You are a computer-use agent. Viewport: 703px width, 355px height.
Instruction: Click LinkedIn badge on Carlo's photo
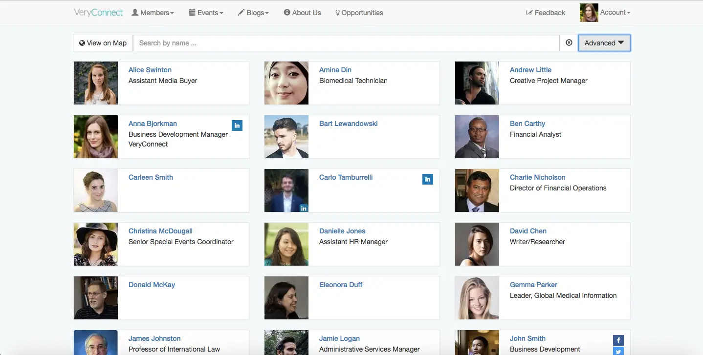(x=304, y=208)
